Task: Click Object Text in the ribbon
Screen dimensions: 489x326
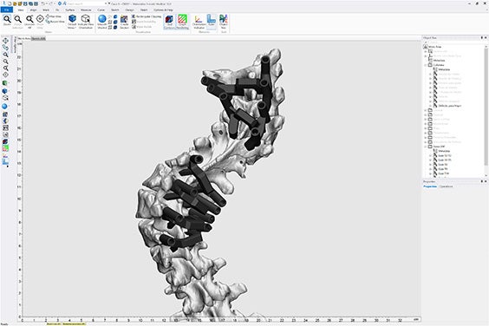Action: tap(224, 22)
